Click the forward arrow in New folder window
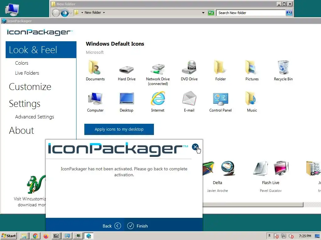This screenshot has width=321, height=240. click(65, 13)
